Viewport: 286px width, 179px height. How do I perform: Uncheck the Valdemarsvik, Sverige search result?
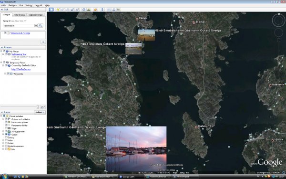pos(5,33)
